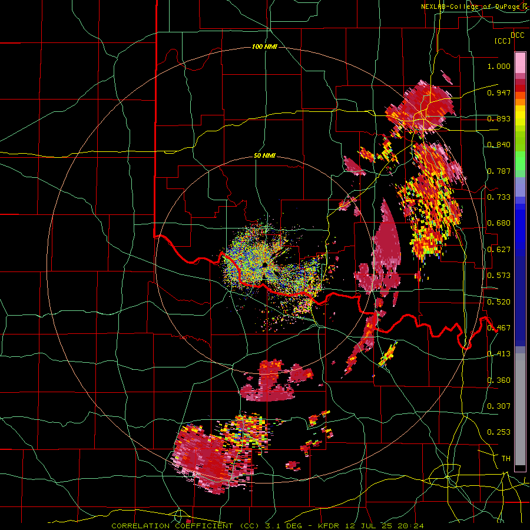The image size is (530, 530).
Task: Click the TH threshold label on scale
Action: click(506, 459)
